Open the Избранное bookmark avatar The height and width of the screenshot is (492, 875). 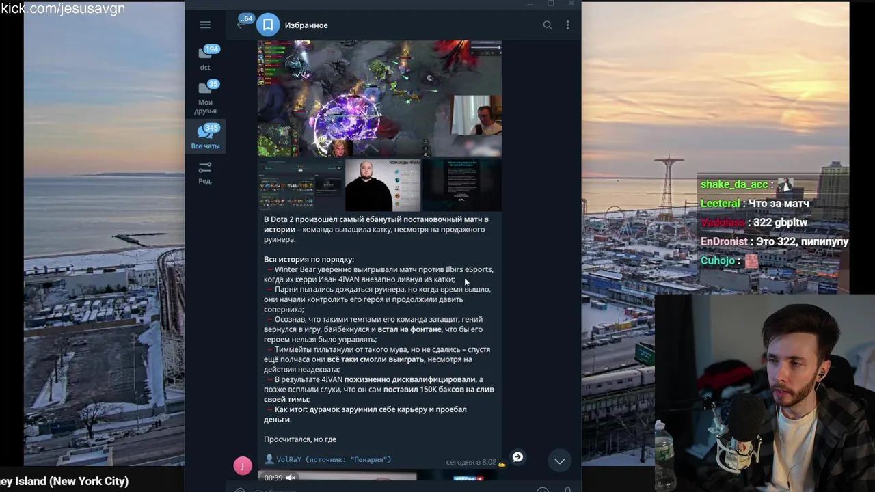click(268, 25)
